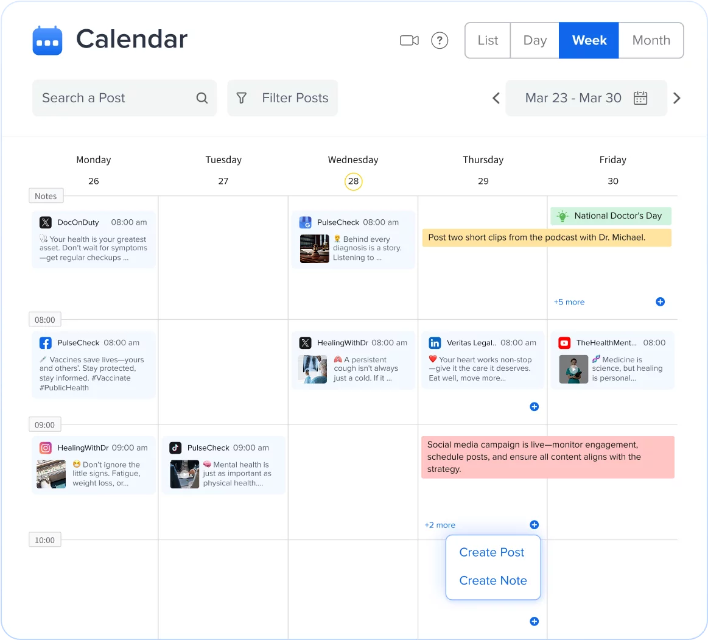Expand +2 more posts on Thursday
This screenshot has height=640, width=708.
coord(440,525)
